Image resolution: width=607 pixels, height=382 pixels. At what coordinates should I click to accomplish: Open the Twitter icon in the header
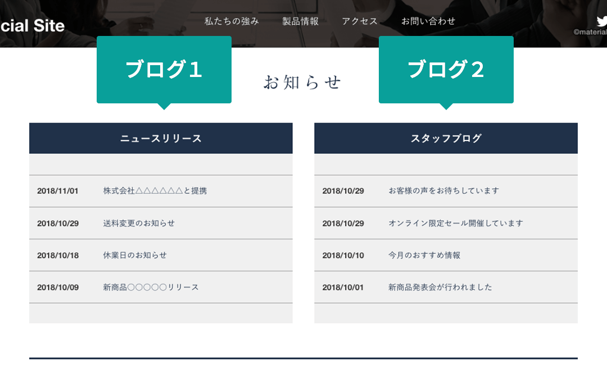click(603, 20)
